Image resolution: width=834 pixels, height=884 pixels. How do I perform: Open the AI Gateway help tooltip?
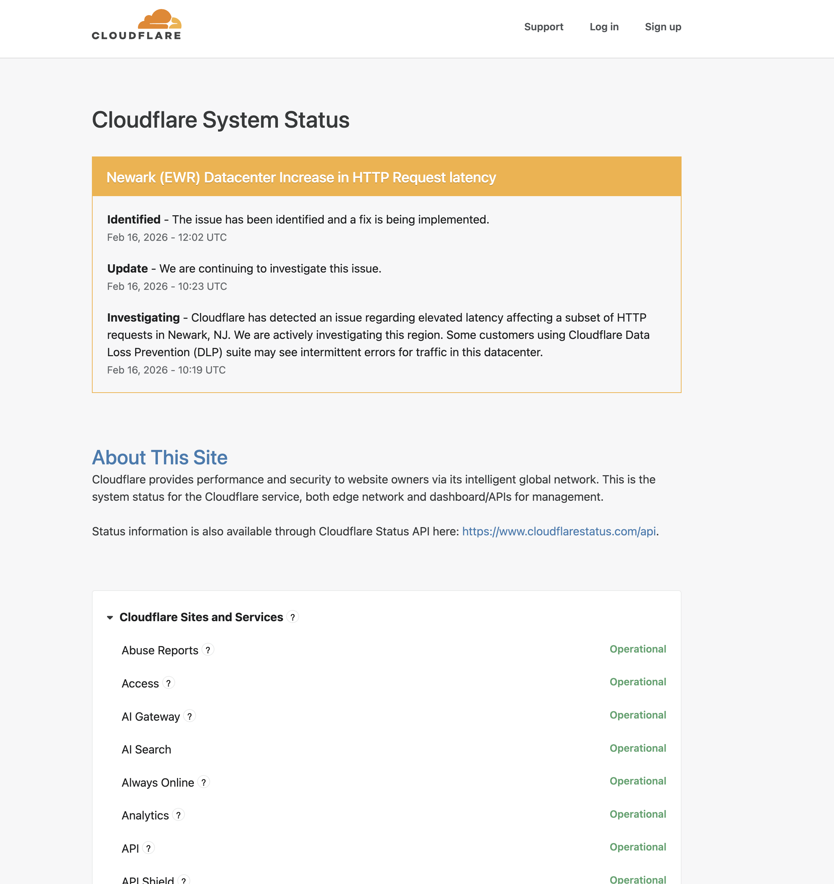[x=189, y=716]
